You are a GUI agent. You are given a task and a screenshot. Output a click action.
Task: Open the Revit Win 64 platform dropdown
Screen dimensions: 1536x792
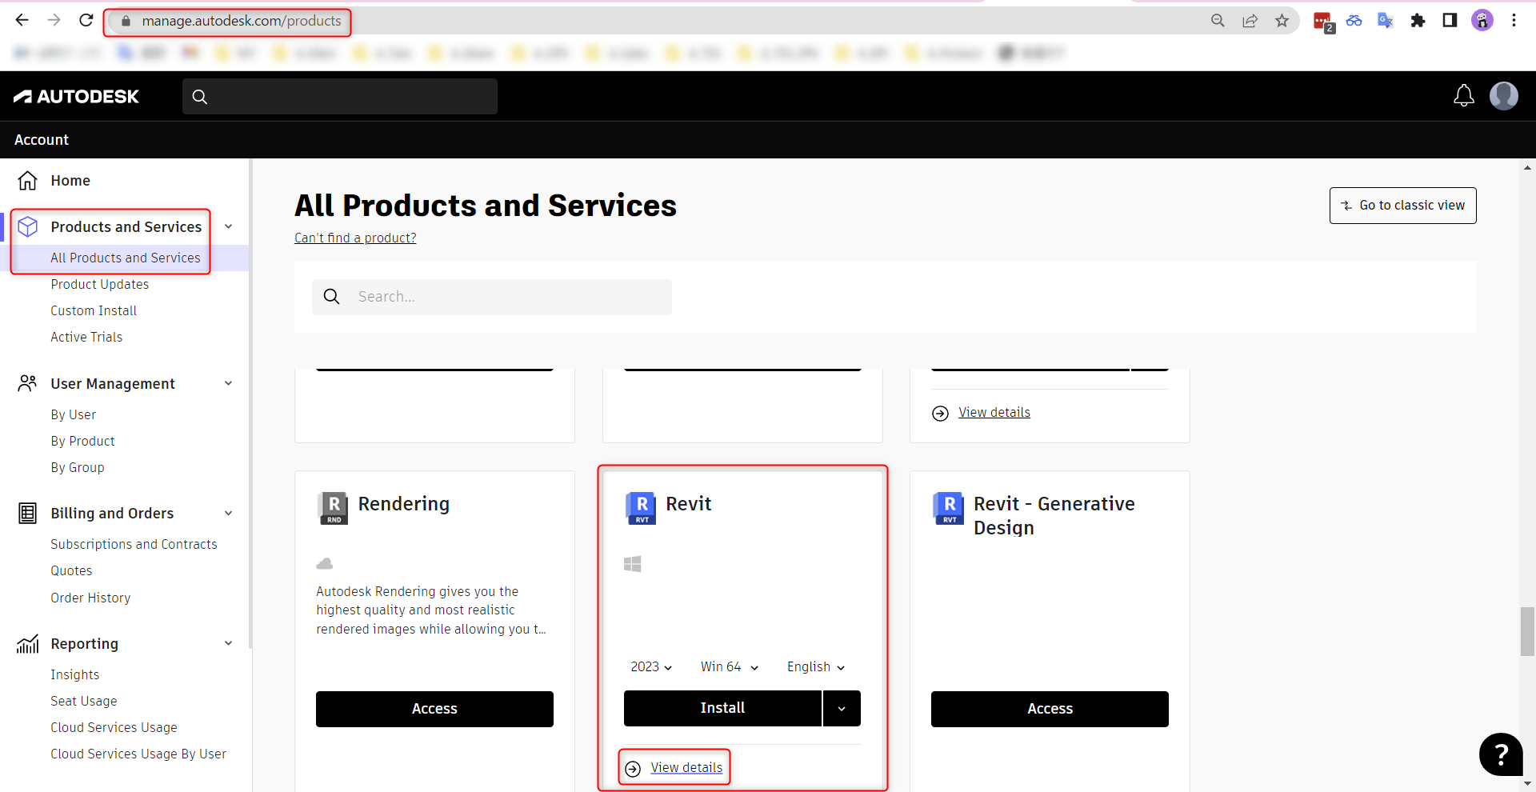coord(730,667)
